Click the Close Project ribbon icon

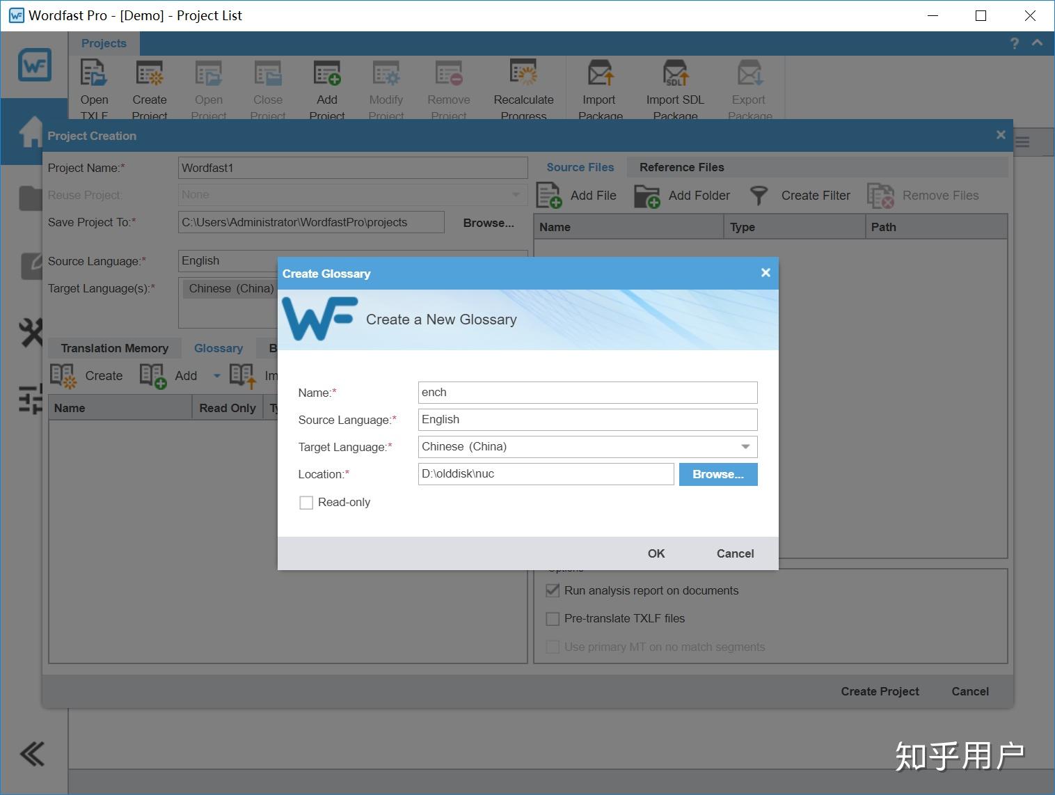(x=268, y=73)
